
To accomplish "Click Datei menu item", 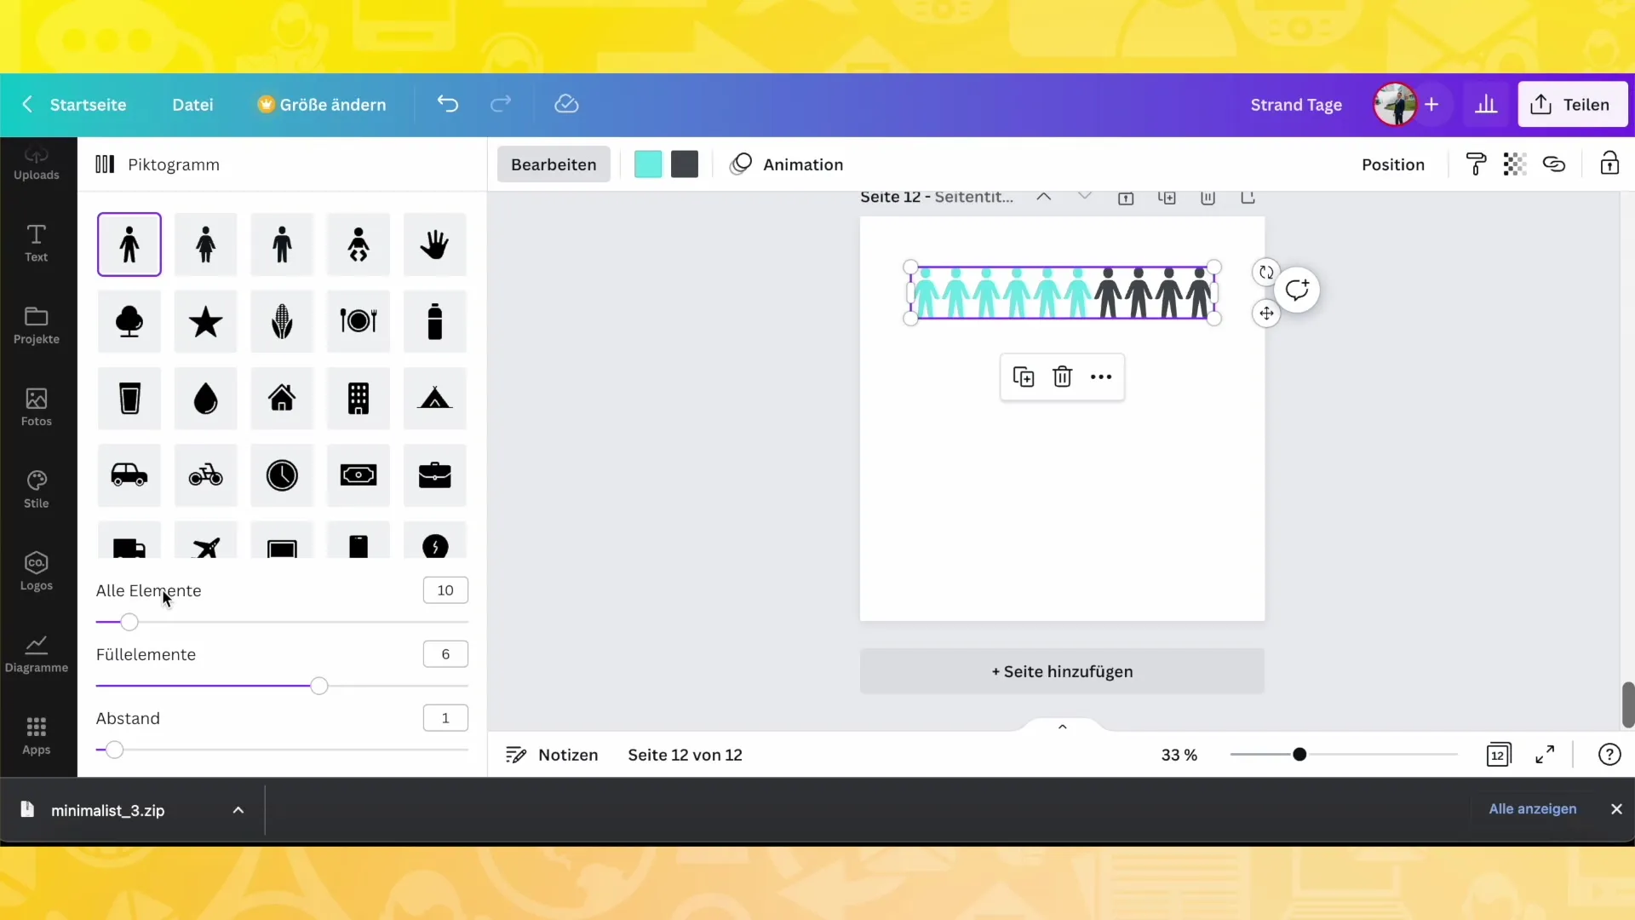I will click(192, 105).
